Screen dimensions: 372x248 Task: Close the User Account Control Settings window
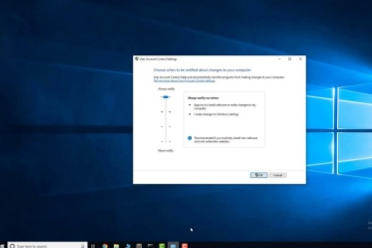[x=300, y=59]
